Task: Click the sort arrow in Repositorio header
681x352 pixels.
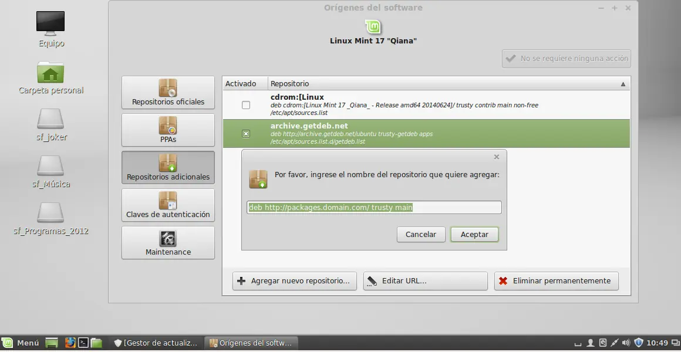Action: pos(623,84)
